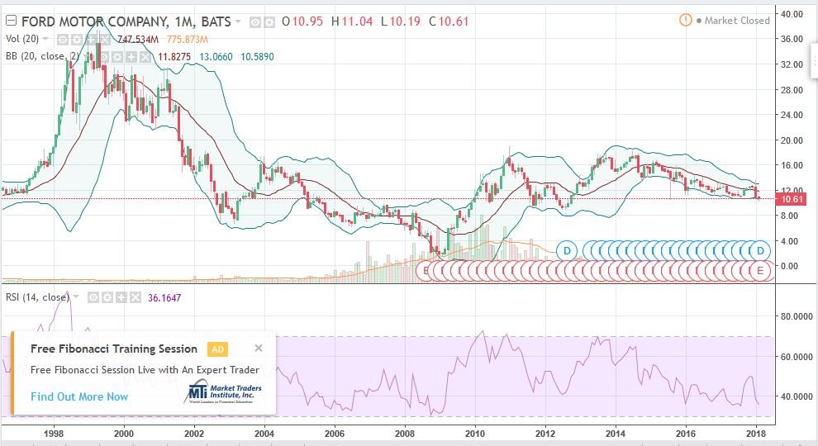
Task: Click the Vol value 747.534M
Action: click(138, 40)
